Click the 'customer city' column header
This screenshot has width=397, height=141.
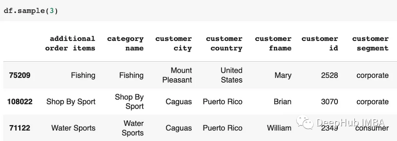174,43
